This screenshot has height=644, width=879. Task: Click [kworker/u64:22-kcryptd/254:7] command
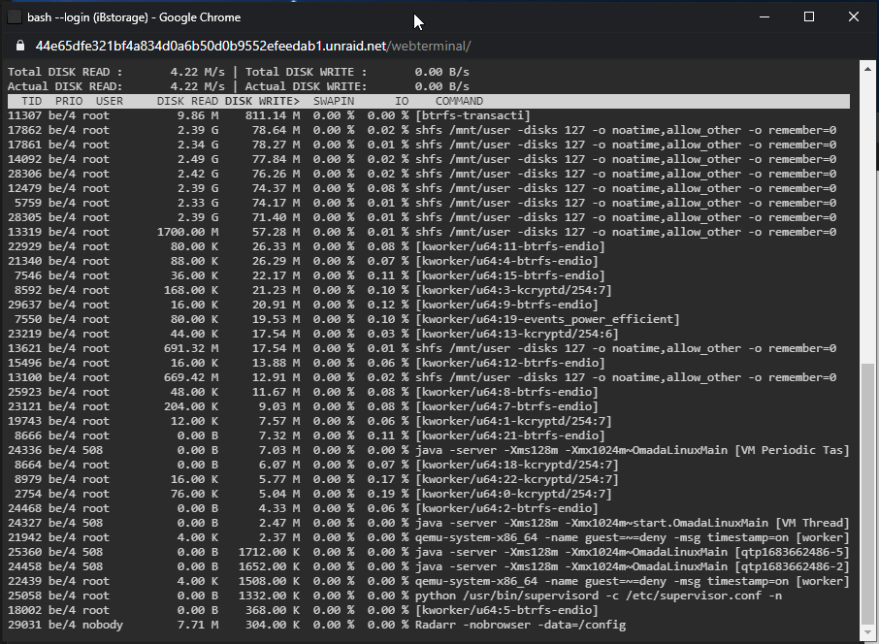(x=517, y=480)
